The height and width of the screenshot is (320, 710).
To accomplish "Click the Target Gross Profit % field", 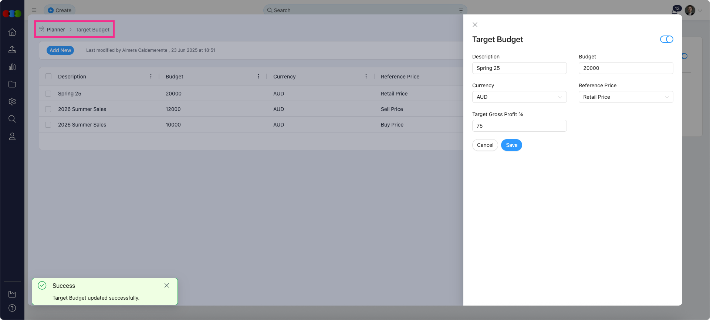I will (x=519, y=126).
